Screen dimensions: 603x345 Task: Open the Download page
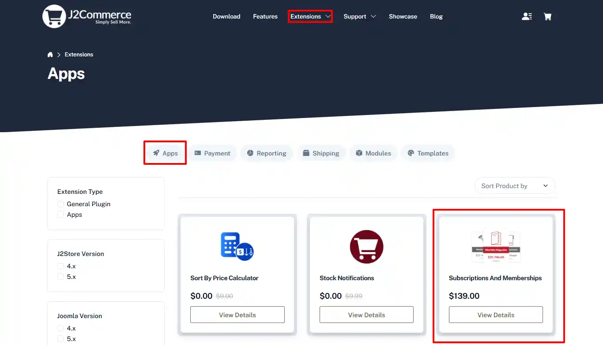click(x=226, y=16)
